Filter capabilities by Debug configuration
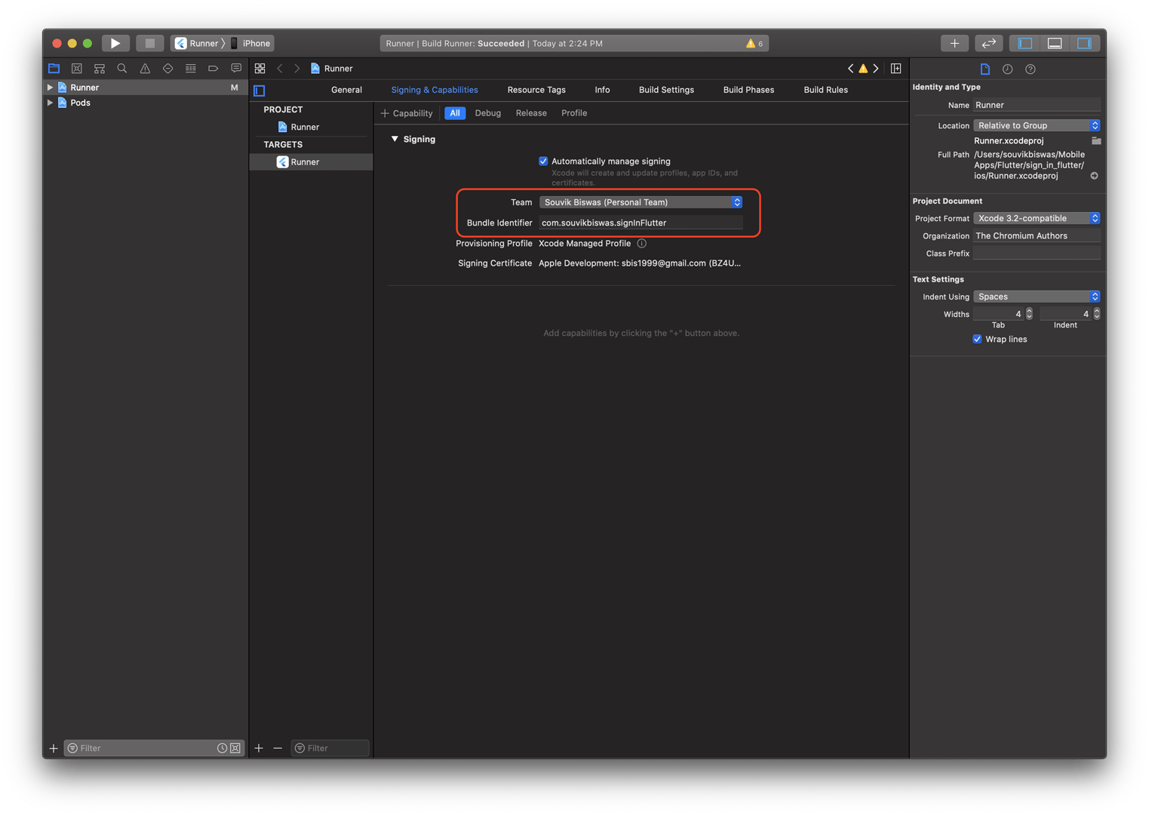The image size is (1149, 815). 488,113
